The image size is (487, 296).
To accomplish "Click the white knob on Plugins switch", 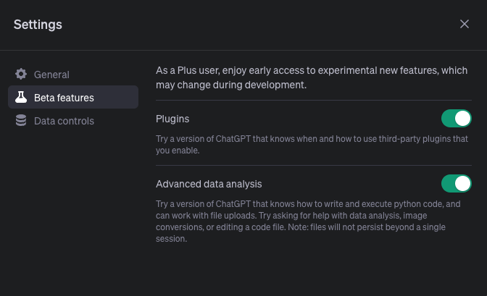I will (462, 119).
